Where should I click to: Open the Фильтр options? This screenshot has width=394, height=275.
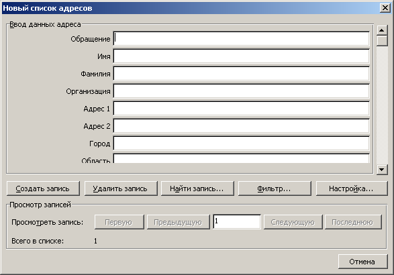pos(275,188)
